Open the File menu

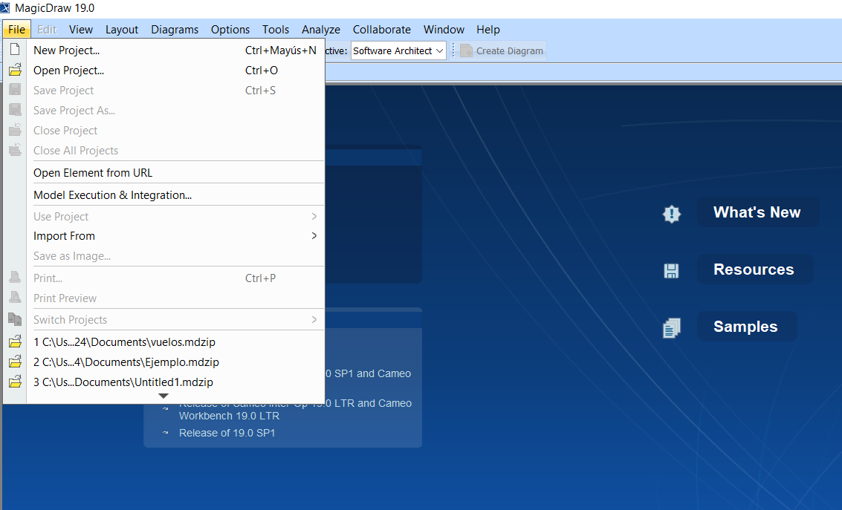click(x=16, y=30)
